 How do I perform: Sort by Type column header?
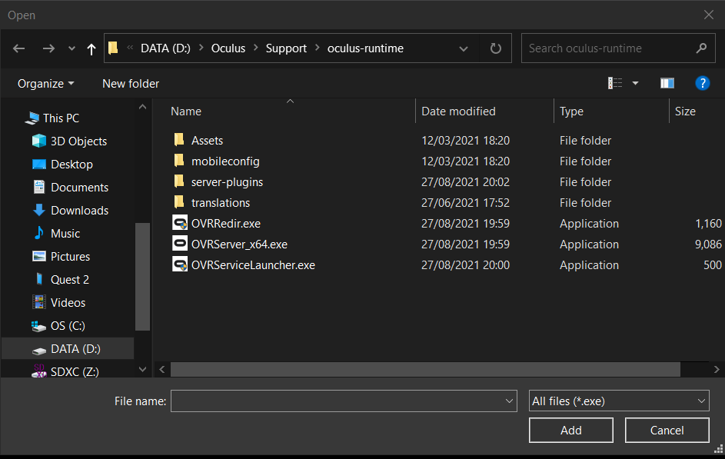[571, 111]
